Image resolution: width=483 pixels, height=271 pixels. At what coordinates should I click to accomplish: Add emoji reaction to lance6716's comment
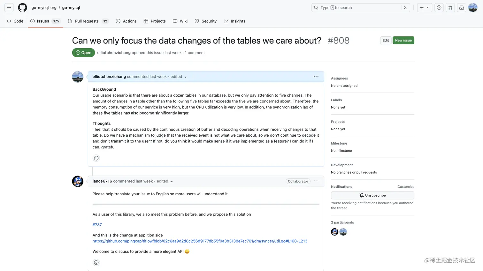click(96, 262)
